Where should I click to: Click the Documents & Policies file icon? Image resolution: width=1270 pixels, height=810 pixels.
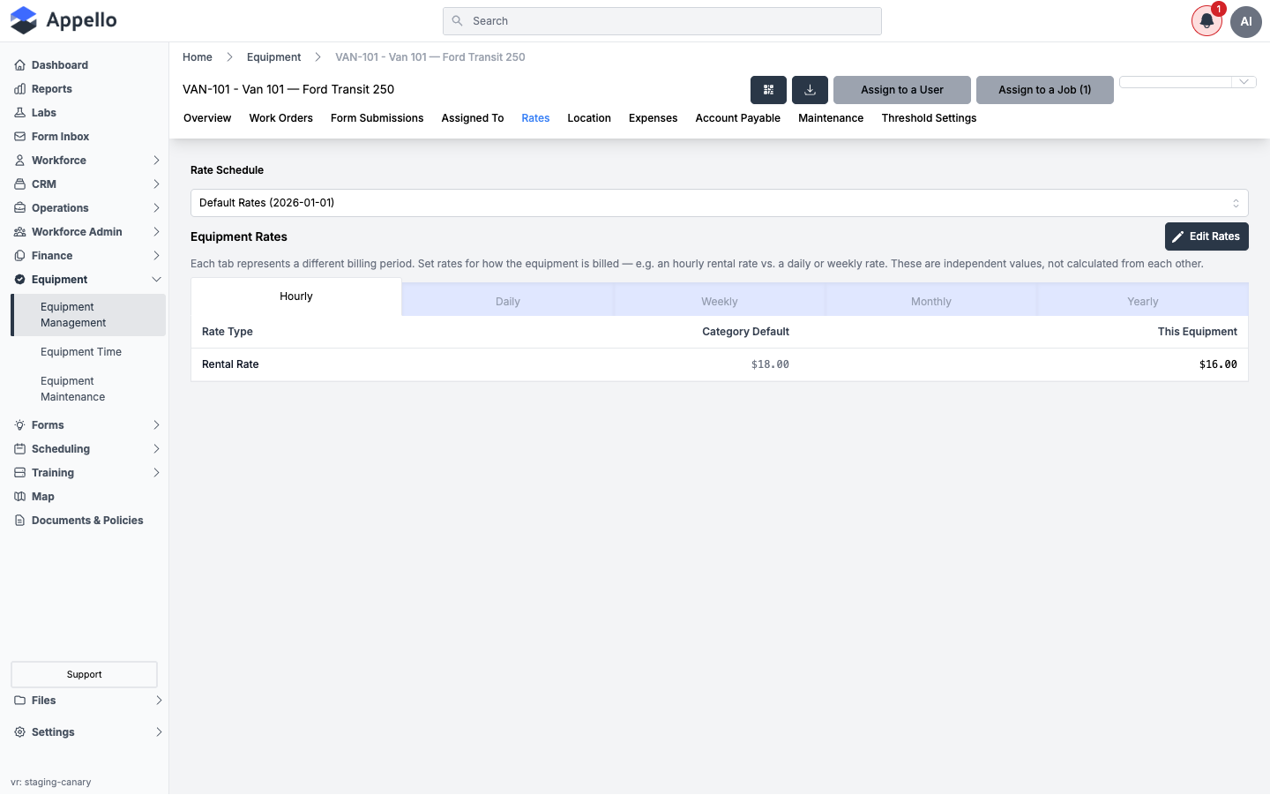pyautogui.click(x=19, y=521)
